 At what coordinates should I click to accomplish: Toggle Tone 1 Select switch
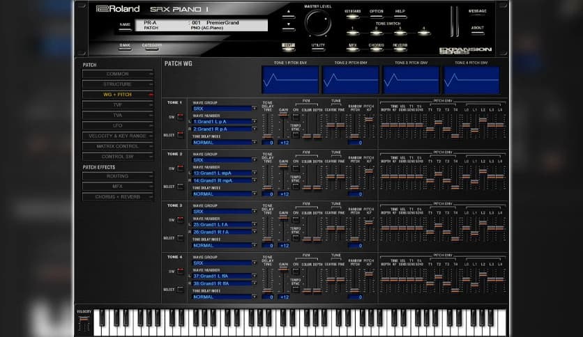pos(181,134)
